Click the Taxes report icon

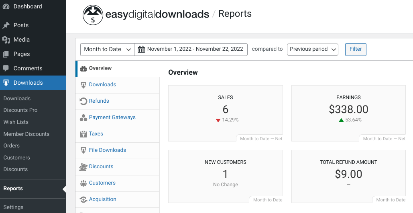tap(83, 134)
